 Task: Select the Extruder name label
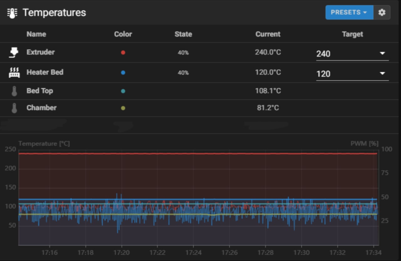pyautogui.click(x=40, y=52)
